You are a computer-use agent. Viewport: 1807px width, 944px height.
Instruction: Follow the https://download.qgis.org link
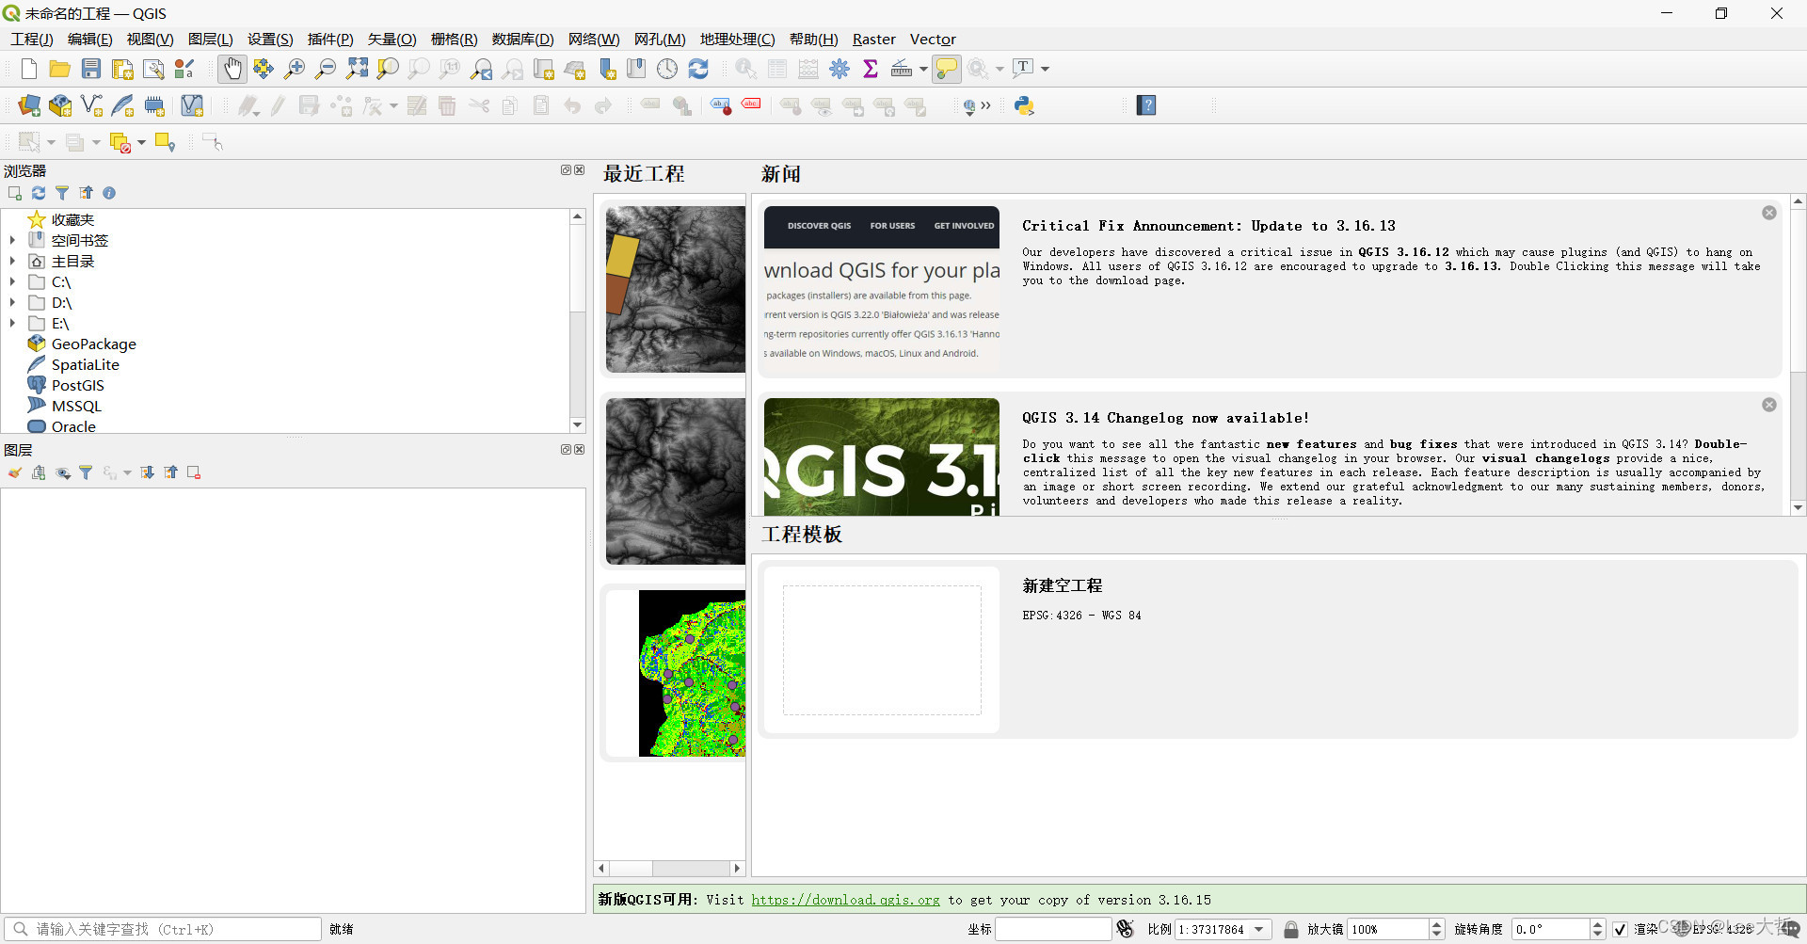845,900
